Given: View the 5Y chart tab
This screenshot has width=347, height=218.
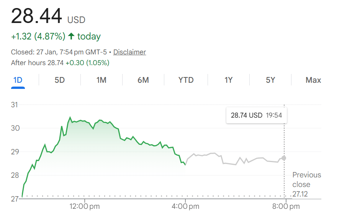Looking at the screenshot, I should [x=270, y=80].
